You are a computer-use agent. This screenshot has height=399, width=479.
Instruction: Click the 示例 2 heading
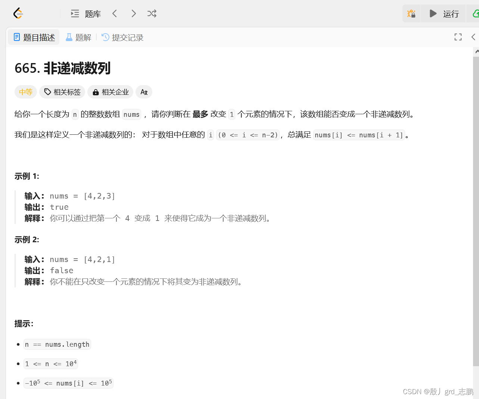point(27,240)
